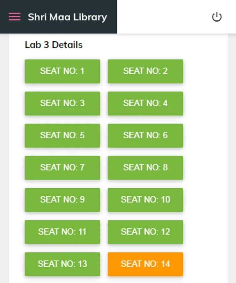Screen dimensions: 236x283
Task: Reserve Seat No: 6
Action: pyautogui.click(x=145, y=136)
